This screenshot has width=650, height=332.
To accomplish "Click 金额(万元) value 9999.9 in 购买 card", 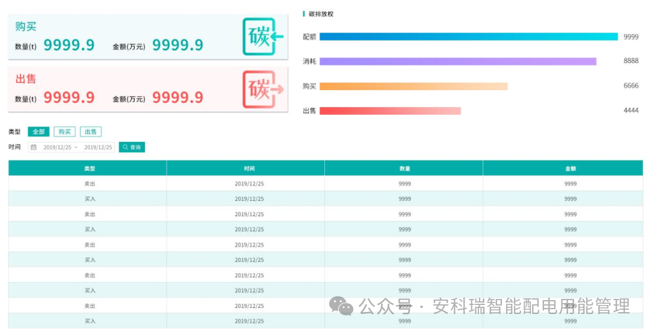I will pos(178,45).
